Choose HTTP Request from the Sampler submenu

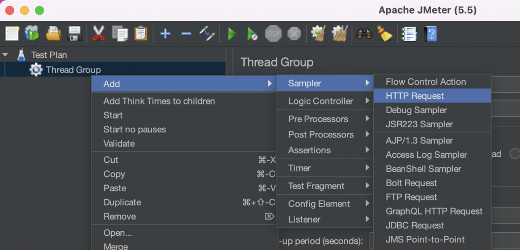pos(414,96)
